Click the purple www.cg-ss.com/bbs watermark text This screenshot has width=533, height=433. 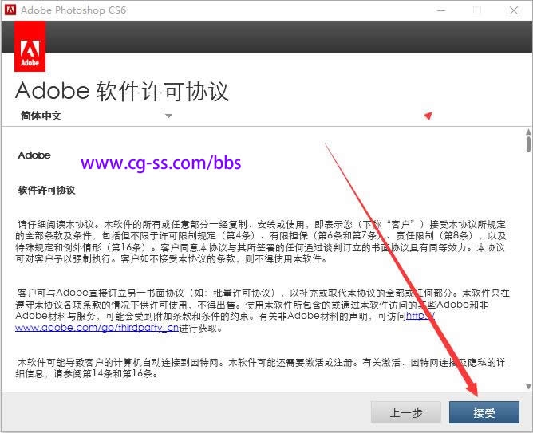[160, 163]
